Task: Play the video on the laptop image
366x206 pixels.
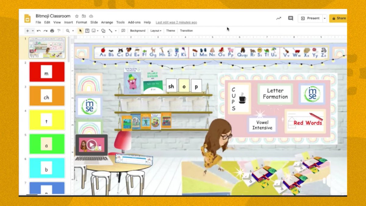Action: [x=91, y=145]
